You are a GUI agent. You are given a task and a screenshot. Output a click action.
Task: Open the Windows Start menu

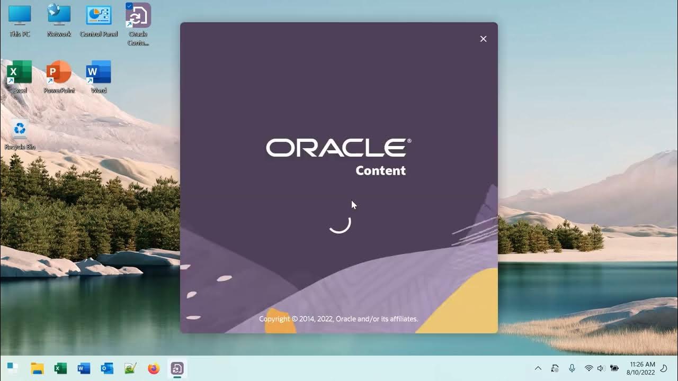(x=13, y=368)
